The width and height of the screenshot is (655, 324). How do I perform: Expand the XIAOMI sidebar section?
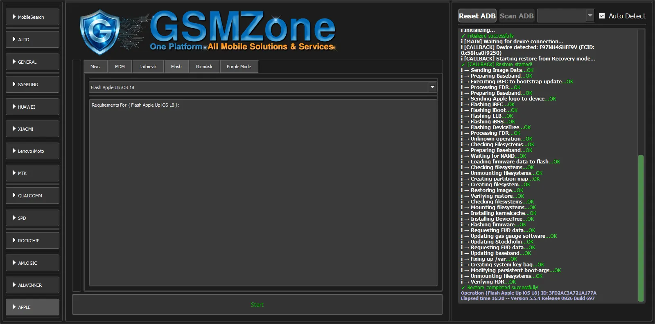32,129
